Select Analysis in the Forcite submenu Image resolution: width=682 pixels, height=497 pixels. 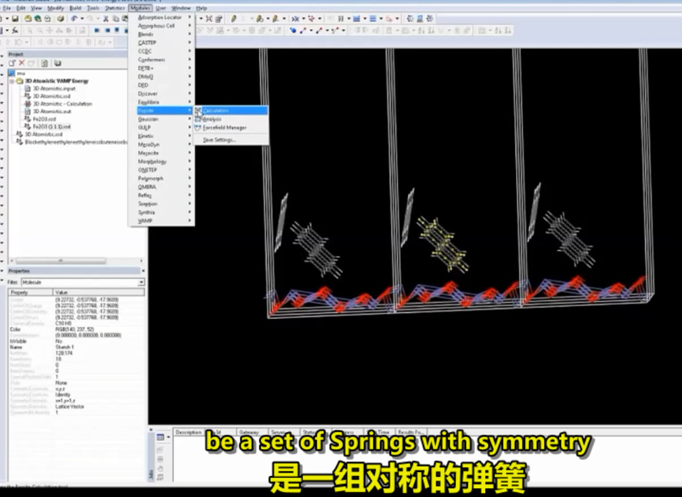click(x=231, y=119)
